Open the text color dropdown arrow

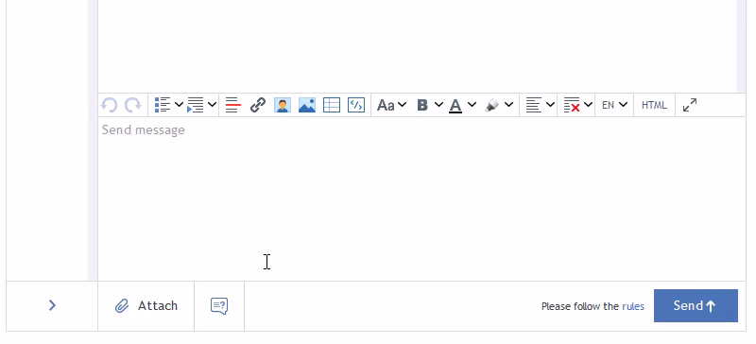click(472, 104)
